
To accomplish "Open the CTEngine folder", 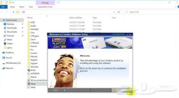I will coord(35,36).
